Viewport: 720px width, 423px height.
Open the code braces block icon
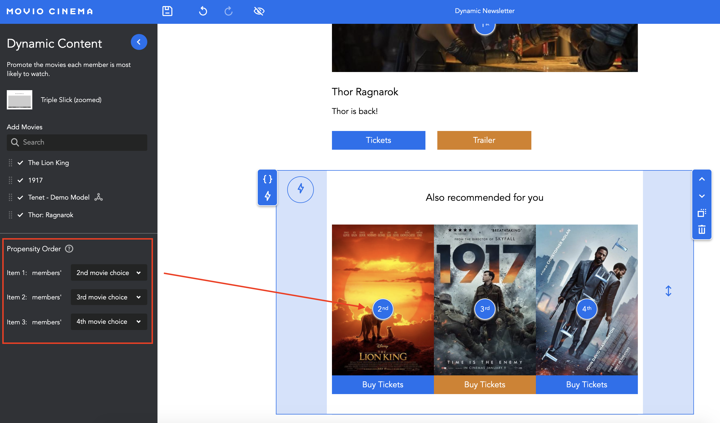pyautogui.click(x=267, y=179)
